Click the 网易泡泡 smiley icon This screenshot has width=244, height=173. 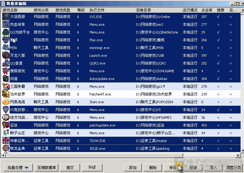click(6, 102)
